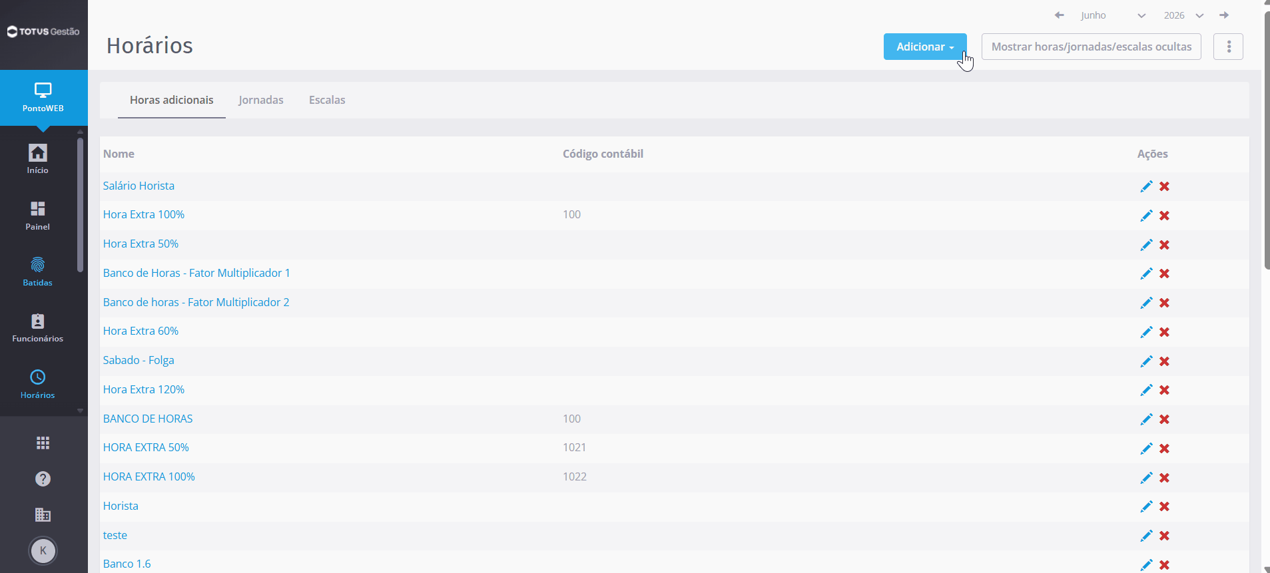Open Hora Extra 120% link
Image resolution: width=1270 pixels, height=573 pixels.
tap(144, 389)
